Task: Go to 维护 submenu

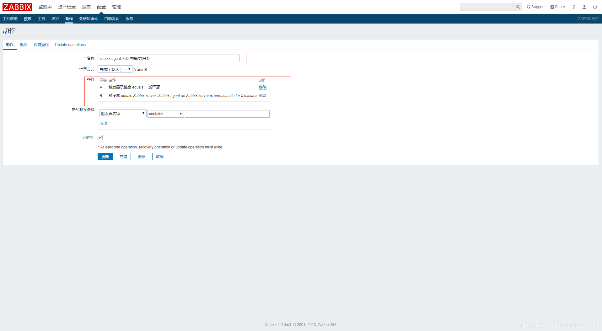Action: point(55,19)
